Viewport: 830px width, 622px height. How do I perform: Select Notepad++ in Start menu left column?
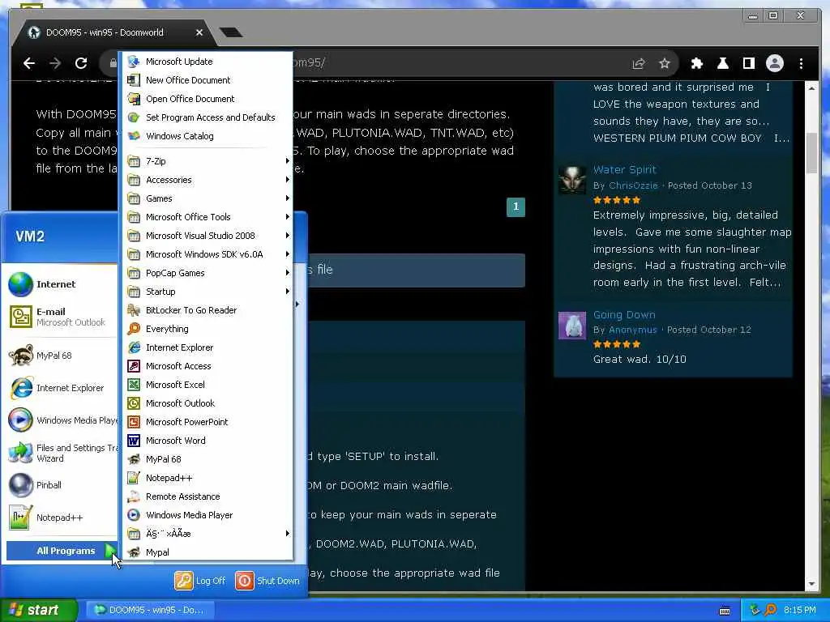61,518
